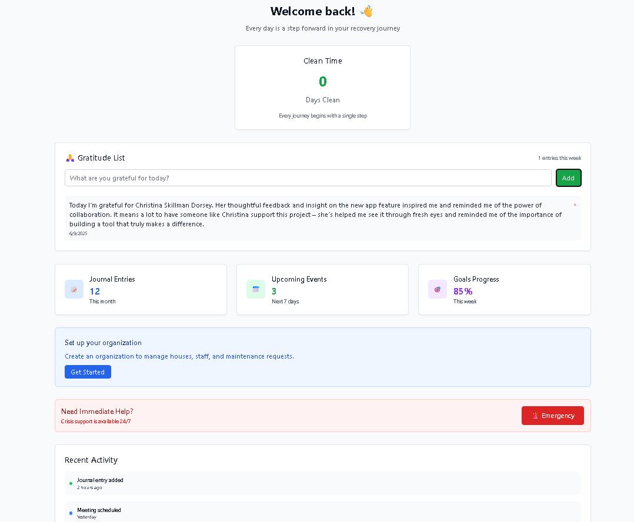The width and height of the screenshot is (634, 522).
Task: Open the 'Journal entry added' activity item
Action: coord(100,480)
